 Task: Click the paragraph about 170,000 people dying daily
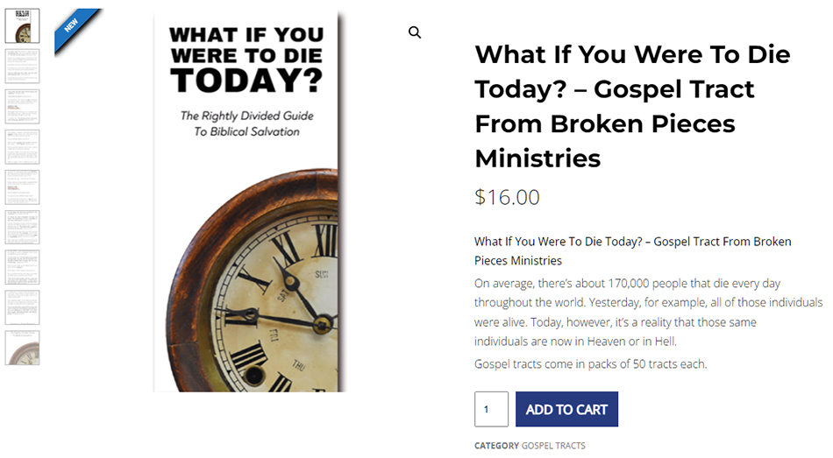coord(647,312)
